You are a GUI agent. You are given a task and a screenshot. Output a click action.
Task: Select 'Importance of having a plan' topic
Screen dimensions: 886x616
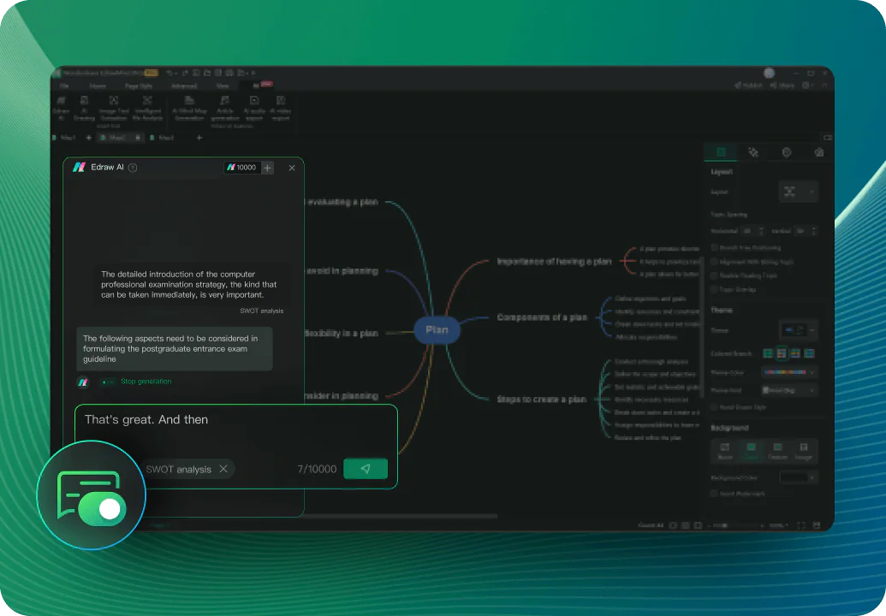coord(554,262)
